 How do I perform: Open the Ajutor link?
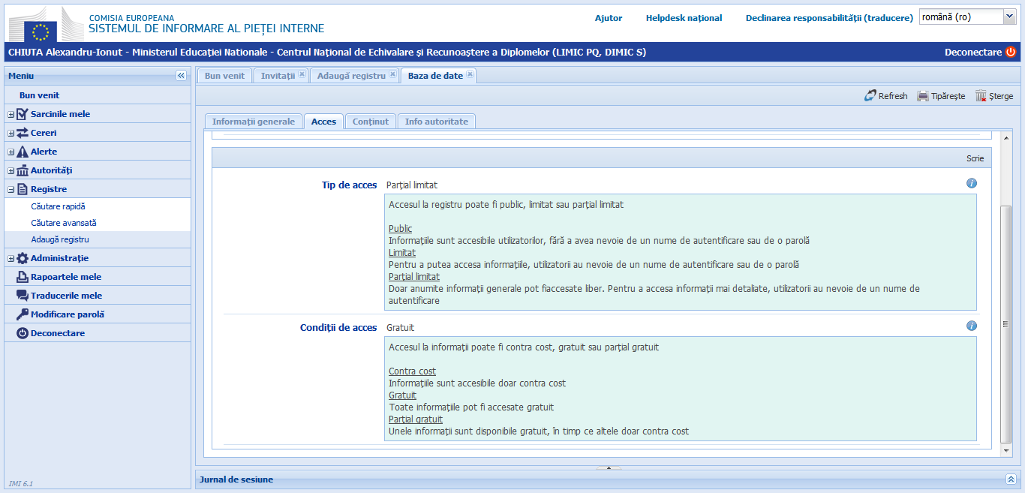tap(608, 18)
